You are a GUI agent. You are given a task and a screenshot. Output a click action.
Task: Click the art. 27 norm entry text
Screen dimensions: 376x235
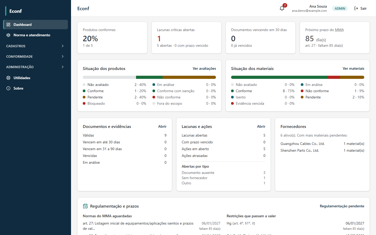138,226
